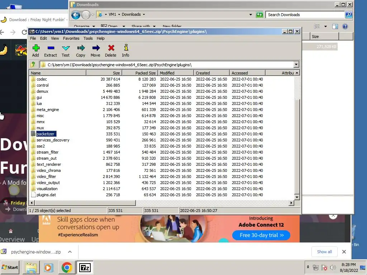This screenshot has height=275, width=367.
Task: Open the View menu
Action: (55, 38)
